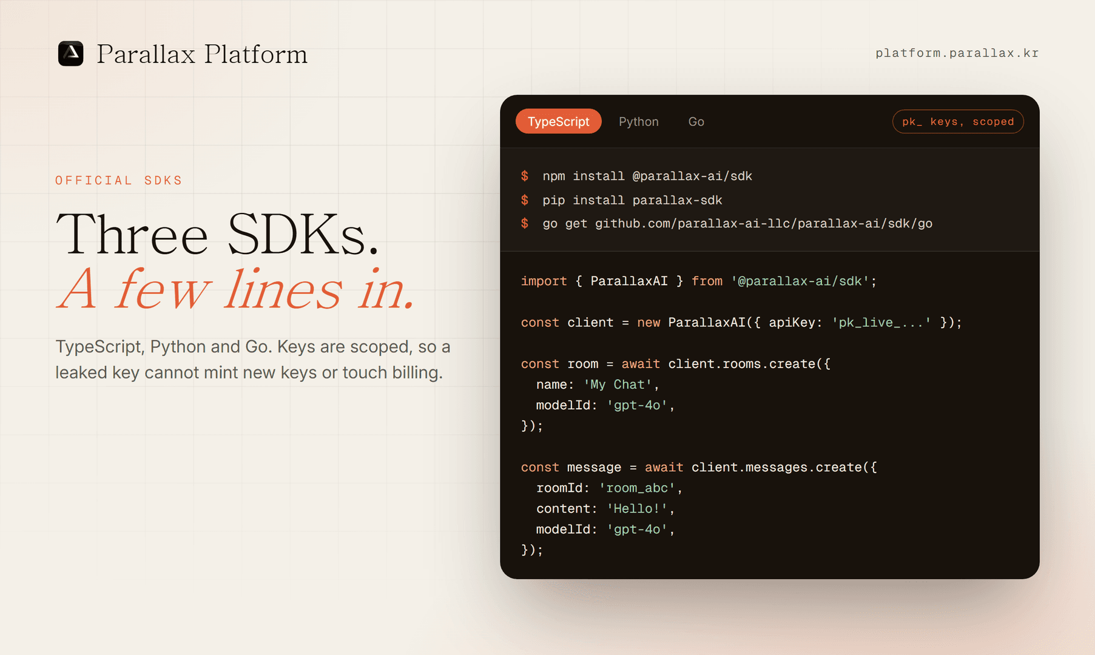Image resolution: width=1095 pixels, height=655 pixels.
Task: Click the 'My Chat' name string
Action: click(618, 385)
